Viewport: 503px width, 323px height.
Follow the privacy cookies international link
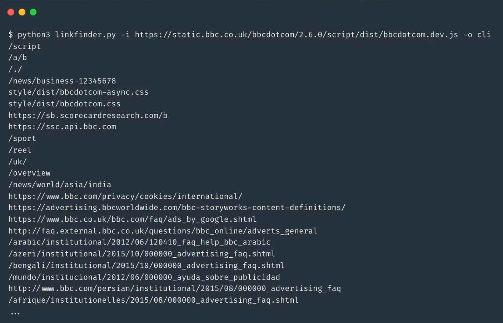(x=125, y=196)
